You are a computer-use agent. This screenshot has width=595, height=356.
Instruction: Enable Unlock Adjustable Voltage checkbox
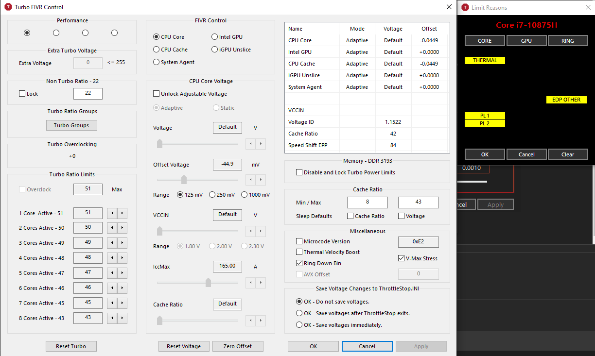[x=190, y=94]
